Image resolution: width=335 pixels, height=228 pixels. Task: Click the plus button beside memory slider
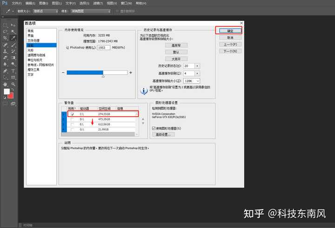[131, 72]
